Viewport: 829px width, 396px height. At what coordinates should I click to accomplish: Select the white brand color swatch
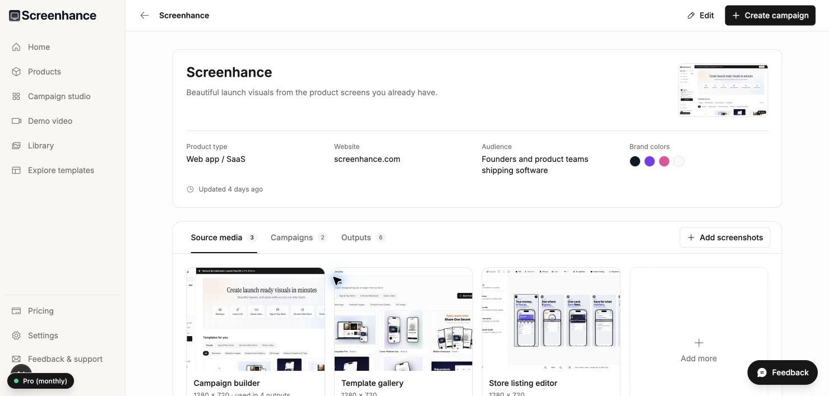pyautogui.click(x=679, y=161)
